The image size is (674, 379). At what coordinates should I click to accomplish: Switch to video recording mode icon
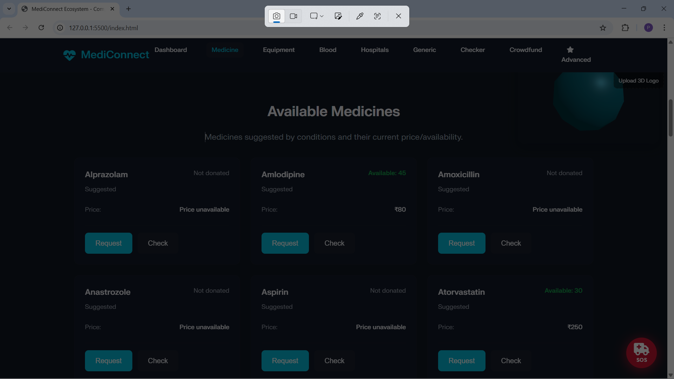click(293, 16)
